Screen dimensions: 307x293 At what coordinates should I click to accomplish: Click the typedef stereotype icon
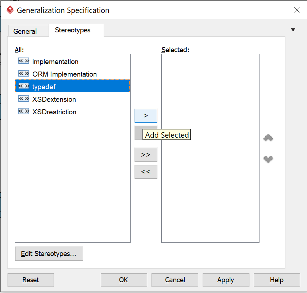click(24, 86)
